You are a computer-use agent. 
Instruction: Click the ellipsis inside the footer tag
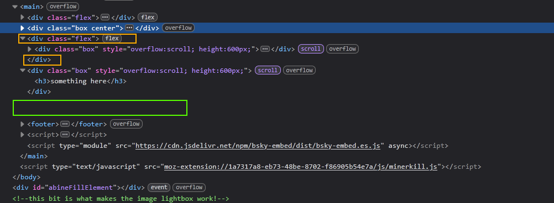[x=65, y=124]
